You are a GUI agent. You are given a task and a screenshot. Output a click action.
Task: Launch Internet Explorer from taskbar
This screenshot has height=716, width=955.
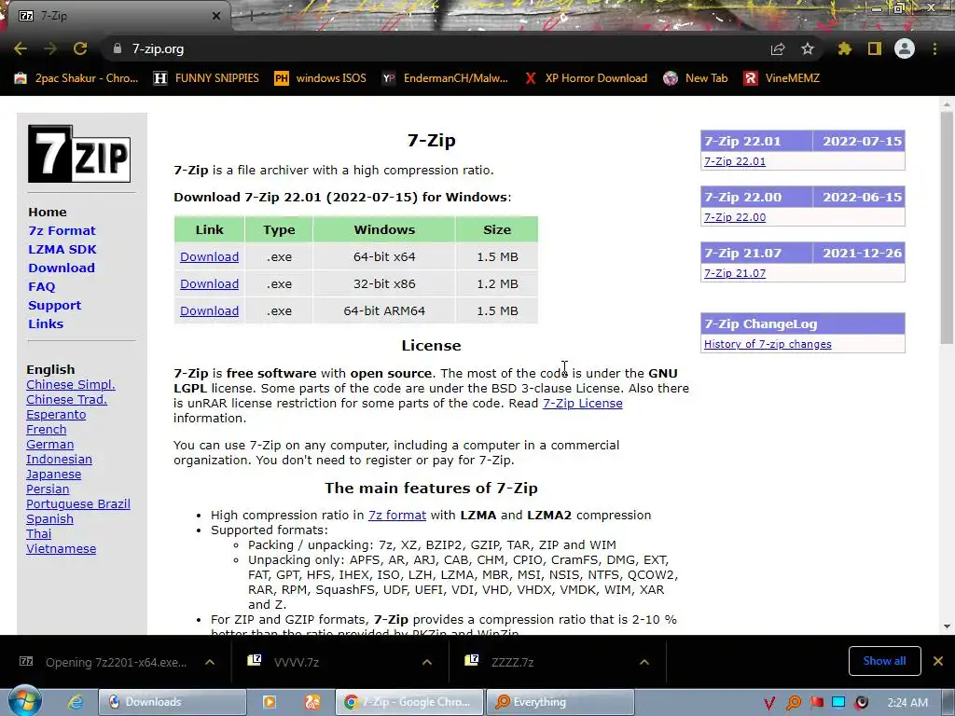pyautogui.click(x=76, y=701)
